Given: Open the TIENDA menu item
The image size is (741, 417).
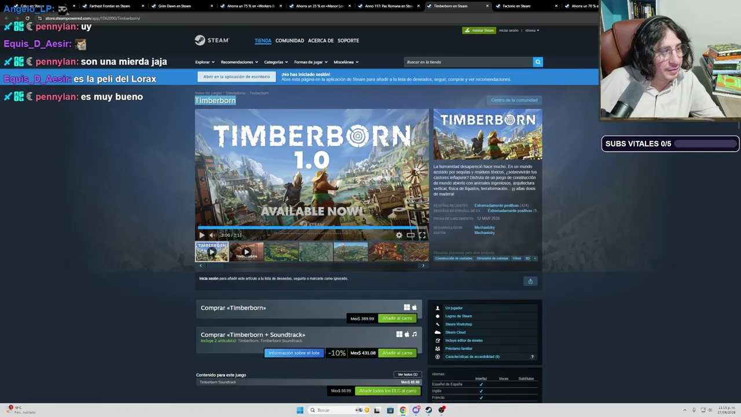Looking at the screenshot, I should click(x=263, y=41).
